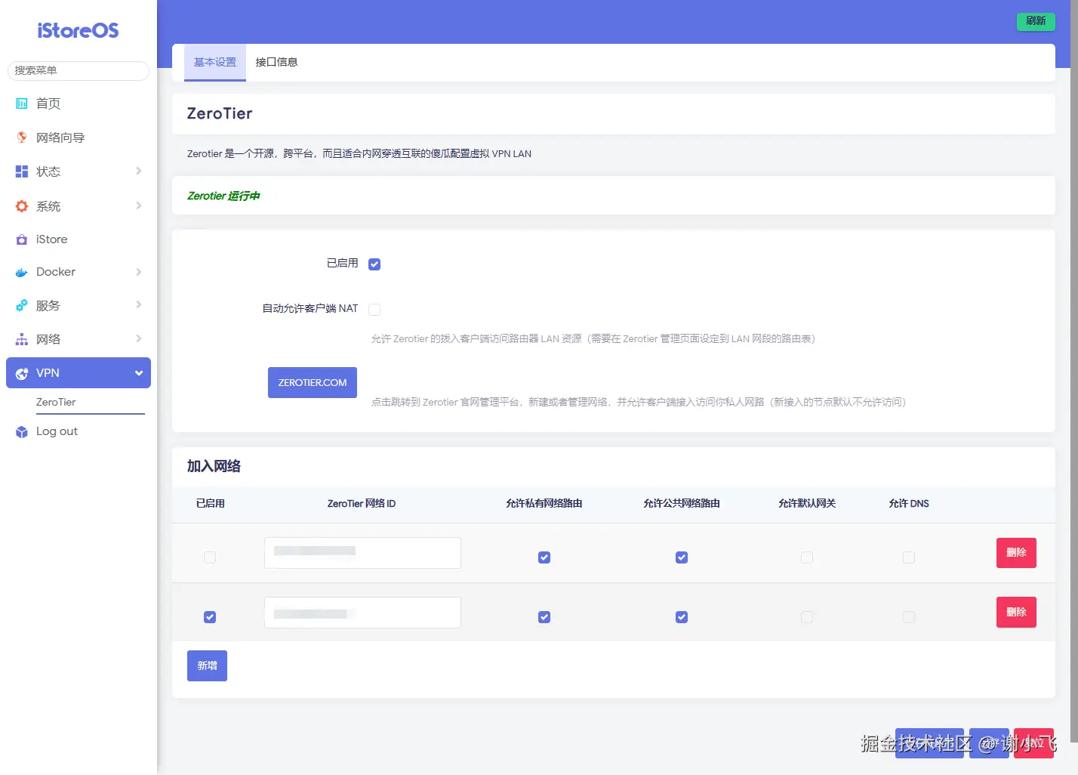
Task: Delete the first network row with 删除
Action: tap(1016, 553)
